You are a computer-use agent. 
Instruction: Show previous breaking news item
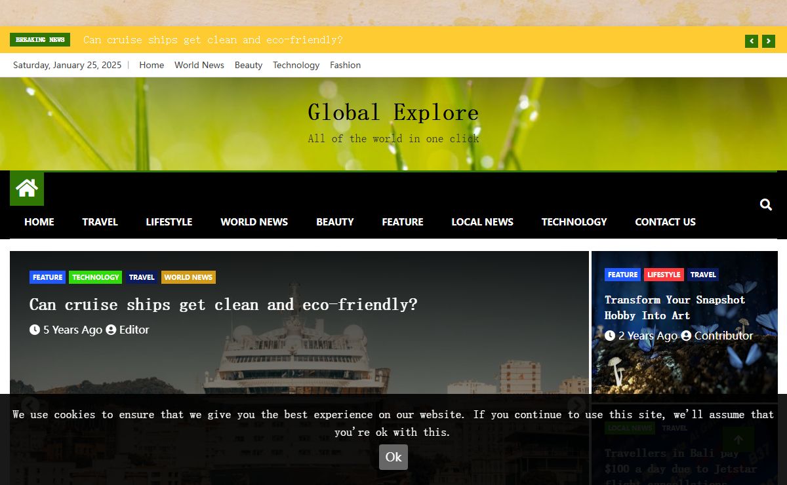(752, 41)
